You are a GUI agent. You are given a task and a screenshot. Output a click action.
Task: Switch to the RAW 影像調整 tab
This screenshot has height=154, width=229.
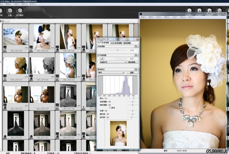pos(103,43)
